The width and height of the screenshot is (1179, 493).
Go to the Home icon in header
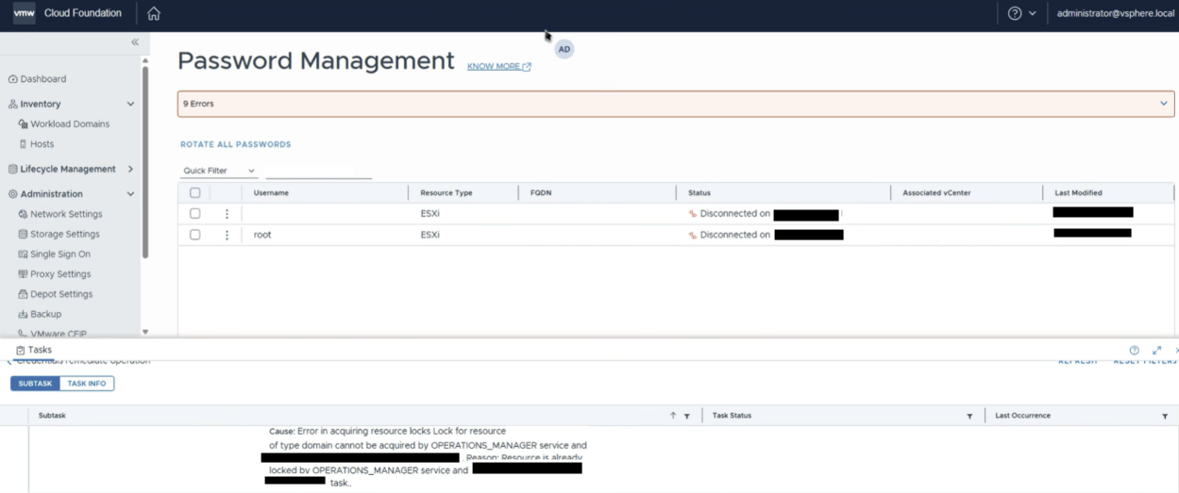click(x=154, y=13)
